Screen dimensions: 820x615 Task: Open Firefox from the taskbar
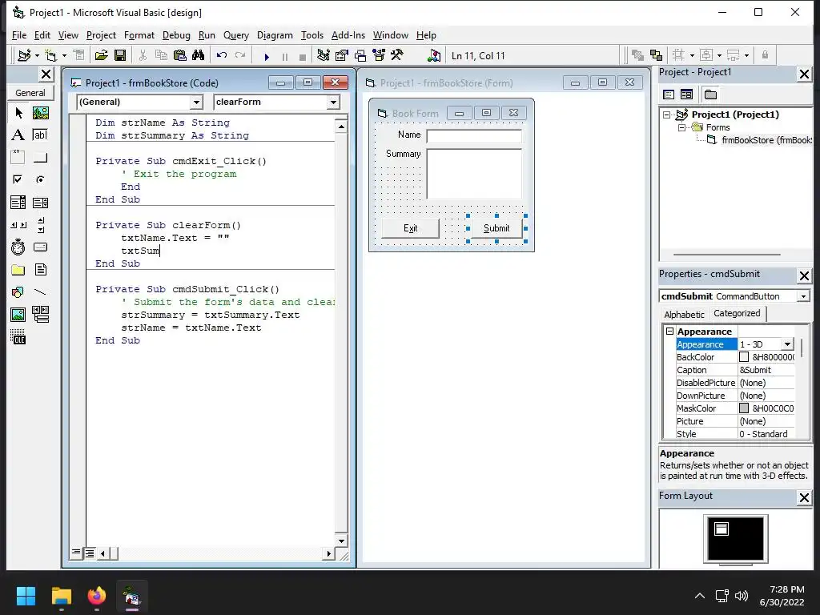click(96, 596)
